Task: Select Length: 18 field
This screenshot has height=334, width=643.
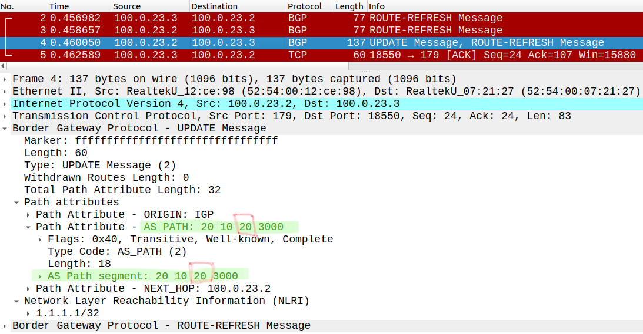Action: click(x=79, y=264)
